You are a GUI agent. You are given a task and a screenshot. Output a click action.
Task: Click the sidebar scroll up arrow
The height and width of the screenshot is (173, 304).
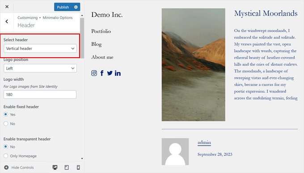(82, 15)
